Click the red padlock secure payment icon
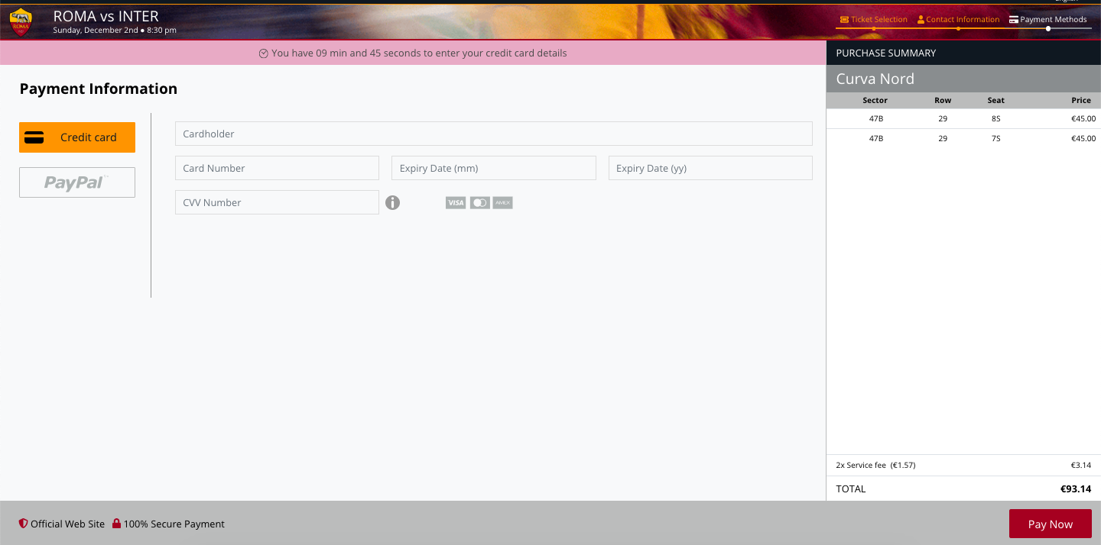 click(x=117, y=524)
